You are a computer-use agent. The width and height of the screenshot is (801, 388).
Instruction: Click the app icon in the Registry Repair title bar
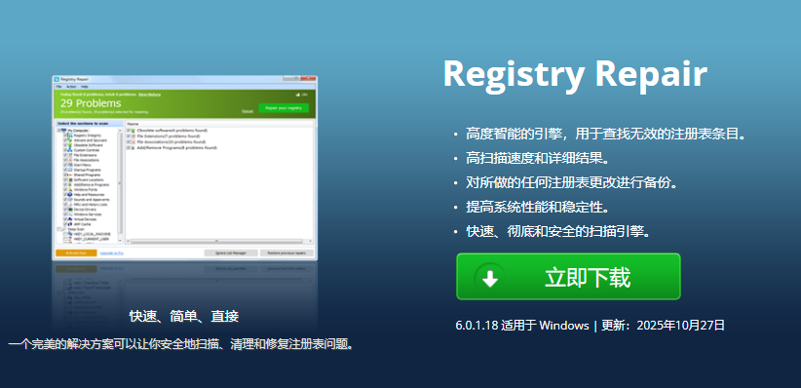pyautogui.click(x=57, y=79)
